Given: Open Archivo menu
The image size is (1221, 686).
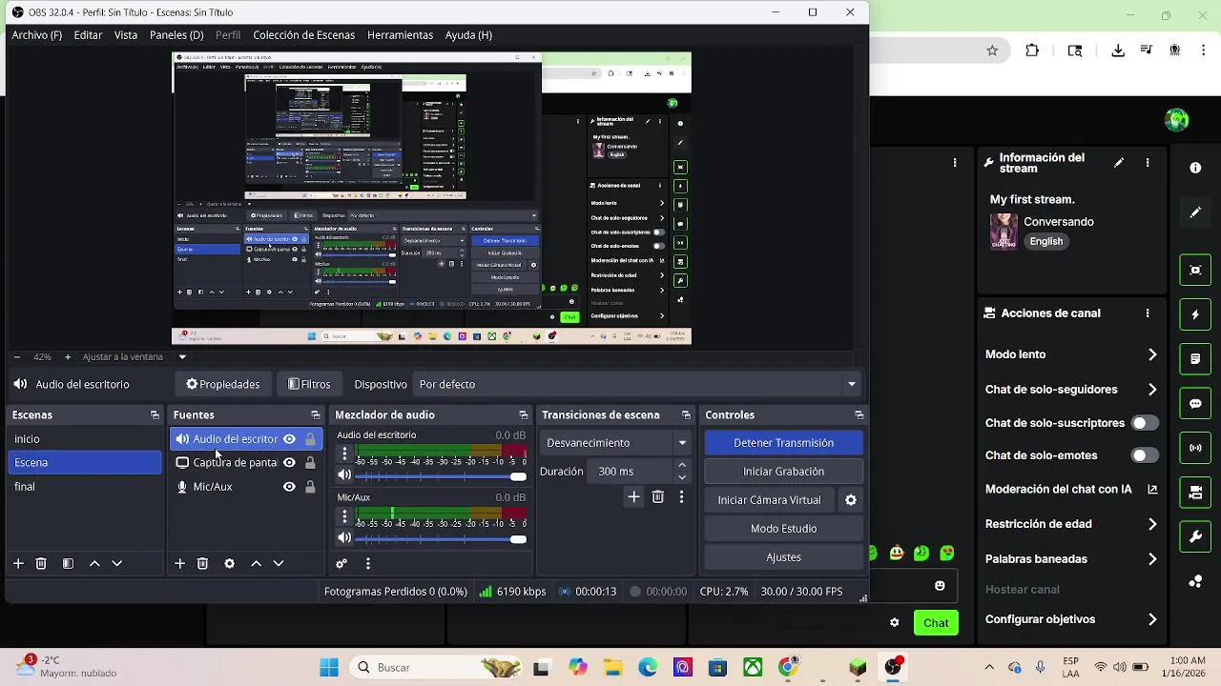Looking at the screenshot, I should [37, 35].
